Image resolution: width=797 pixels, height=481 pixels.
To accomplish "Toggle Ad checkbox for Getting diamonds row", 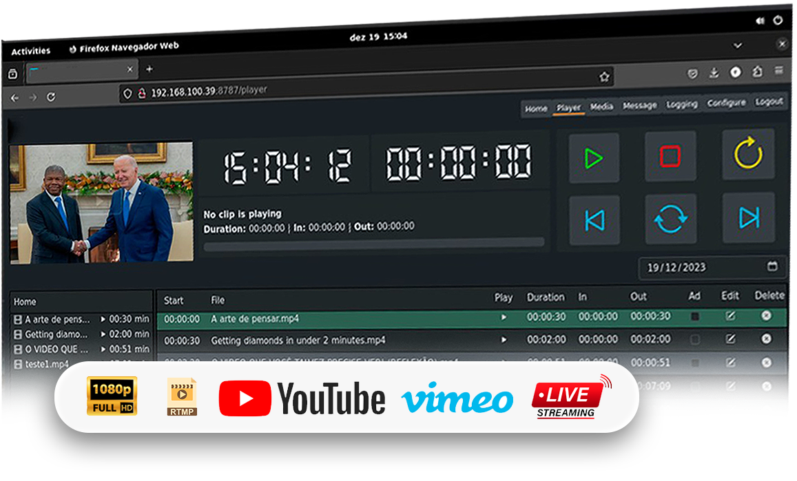I will pyautogui.click(x=695, y=339).
